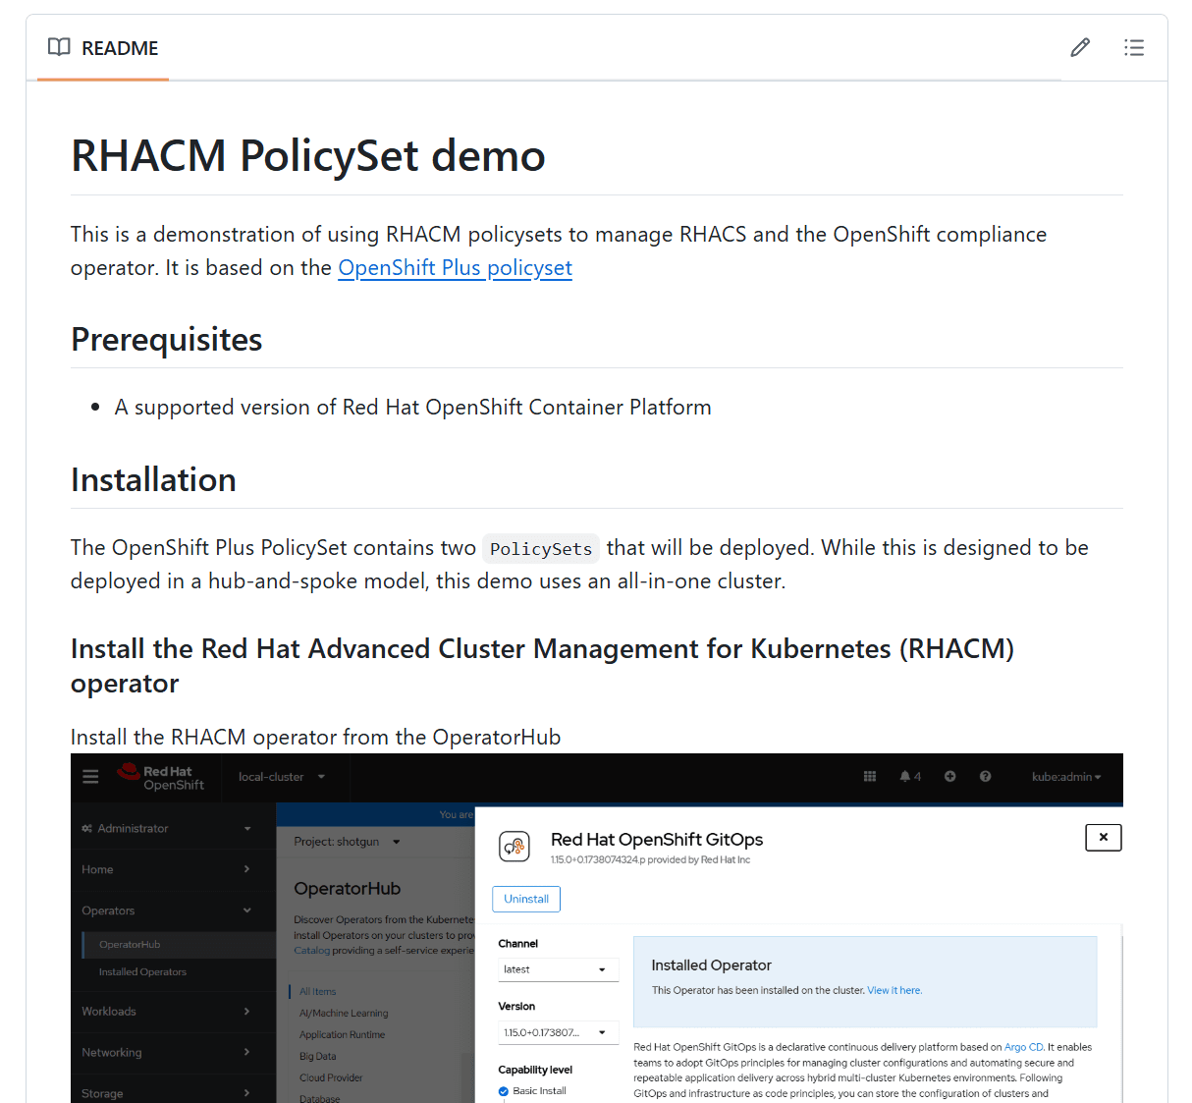Viewport: 1192px width, 1103px height.
Task: Open the View it here link
Action: 894,990
